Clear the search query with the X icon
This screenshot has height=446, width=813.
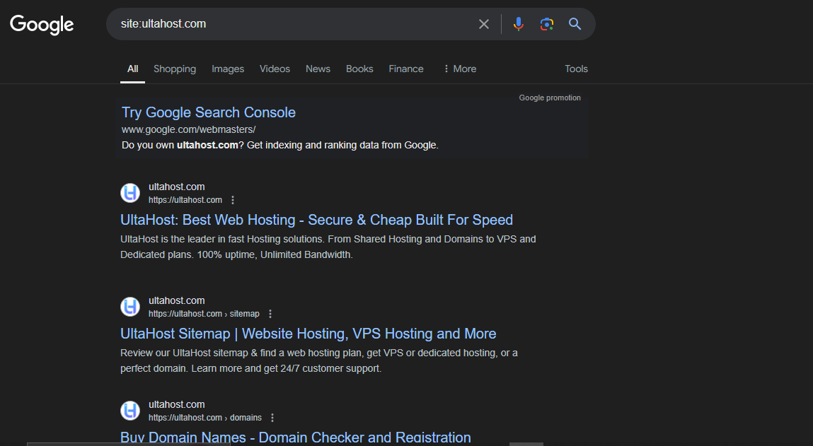coord(484,23)
